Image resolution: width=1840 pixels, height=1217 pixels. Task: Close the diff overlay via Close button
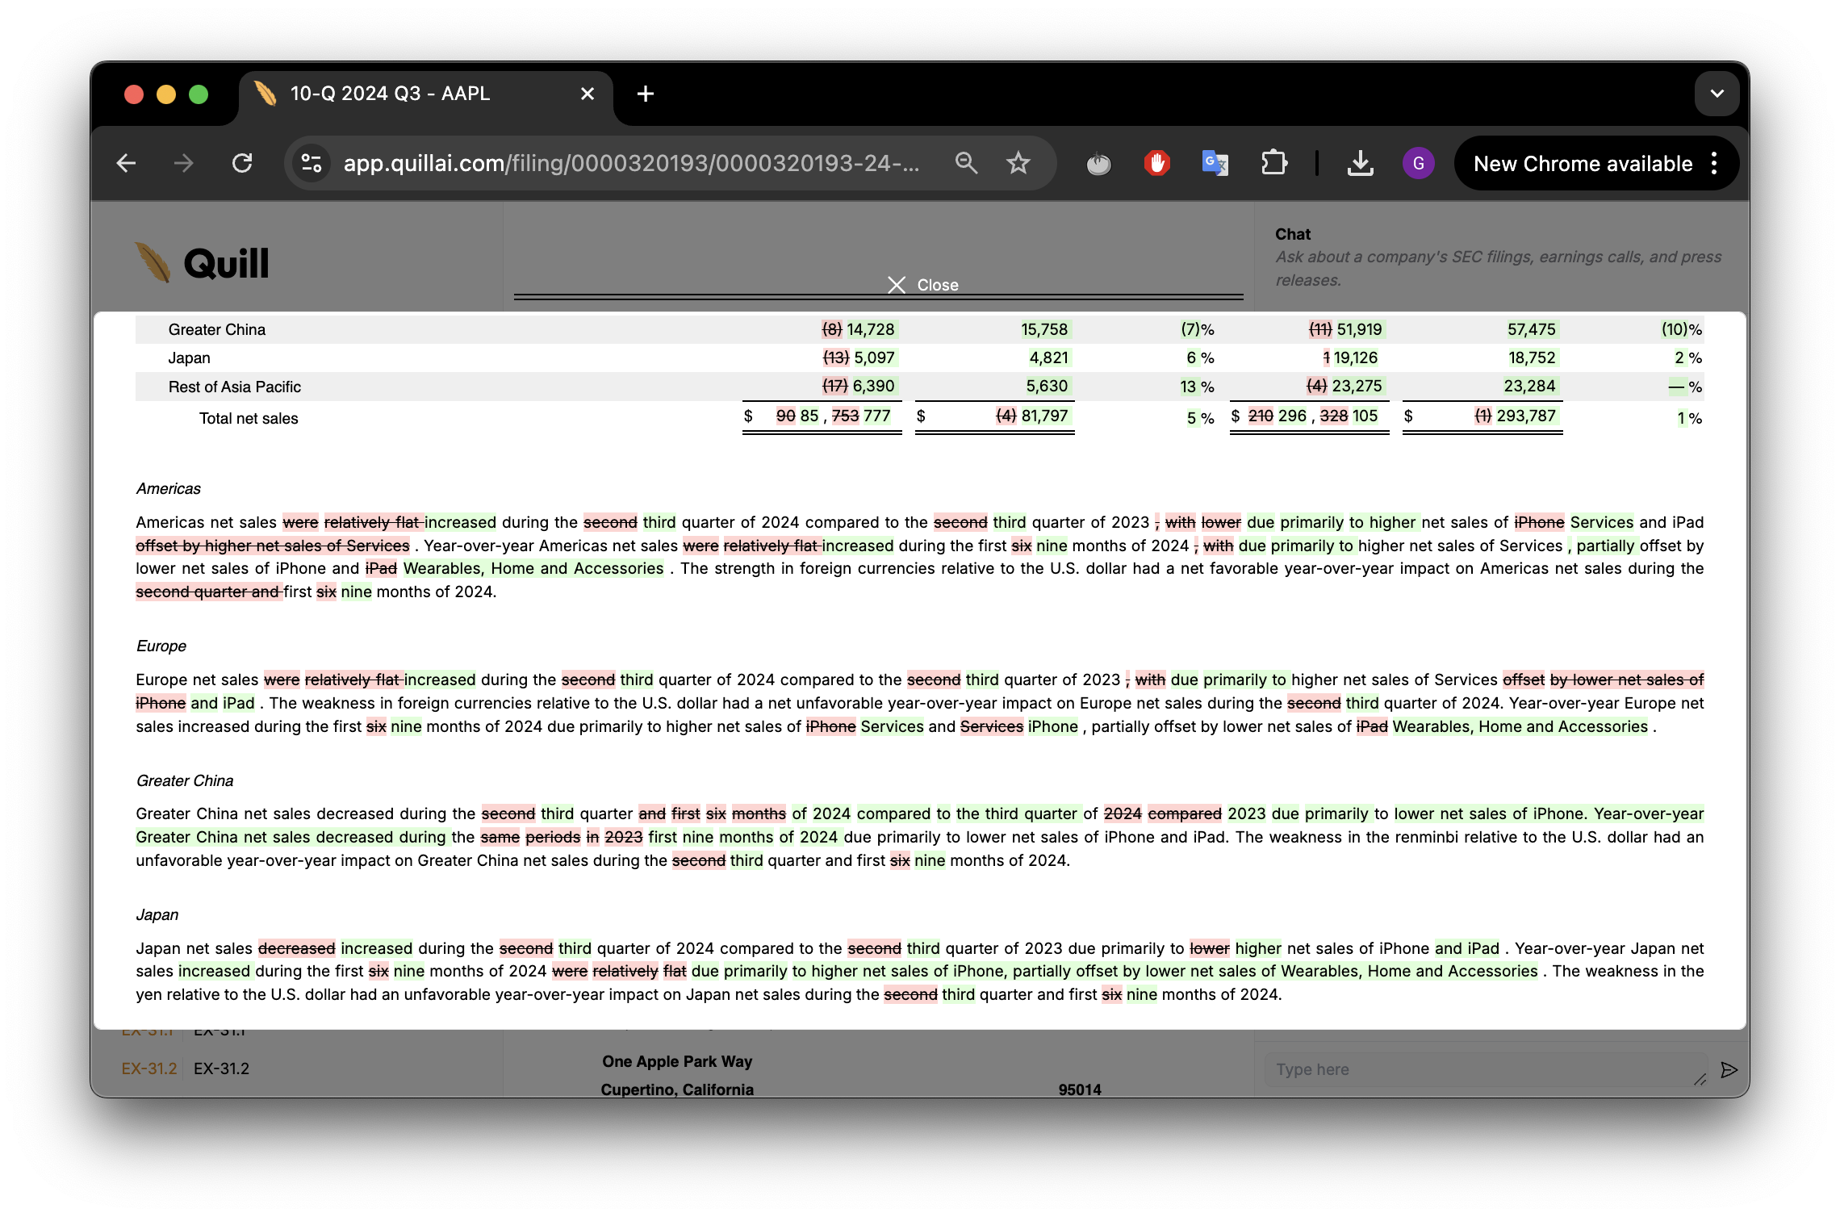click(x=923, y=285)
